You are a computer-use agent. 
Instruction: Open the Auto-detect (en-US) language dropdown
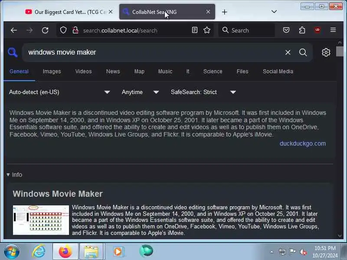point(59,92)
